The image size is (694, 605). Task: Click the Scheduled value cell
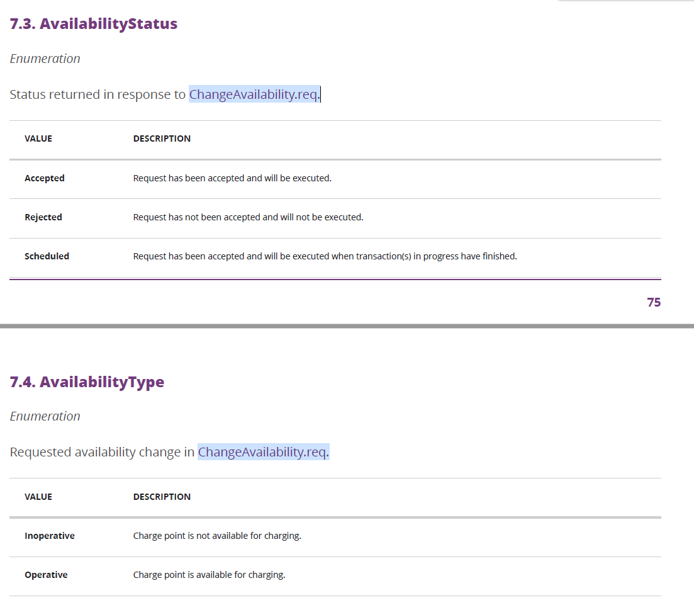(47, 256)
